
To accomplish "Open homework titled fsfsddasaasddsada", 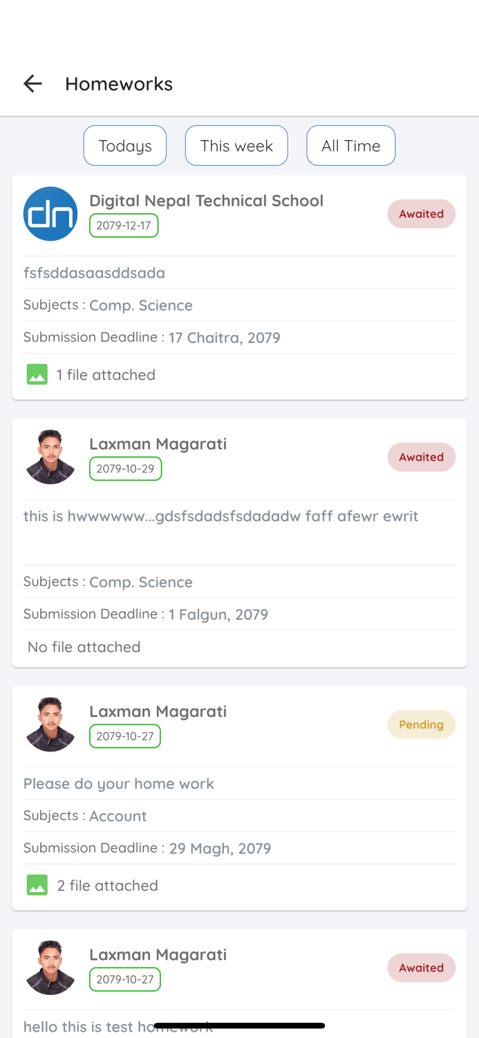I will pyautogui.click(x=95, y=273).
